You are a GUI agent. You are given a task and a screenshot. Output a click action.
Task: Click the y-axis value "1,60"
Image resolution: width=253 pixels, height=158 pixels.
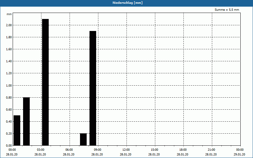pyautogui.click(x=9, y=49)
